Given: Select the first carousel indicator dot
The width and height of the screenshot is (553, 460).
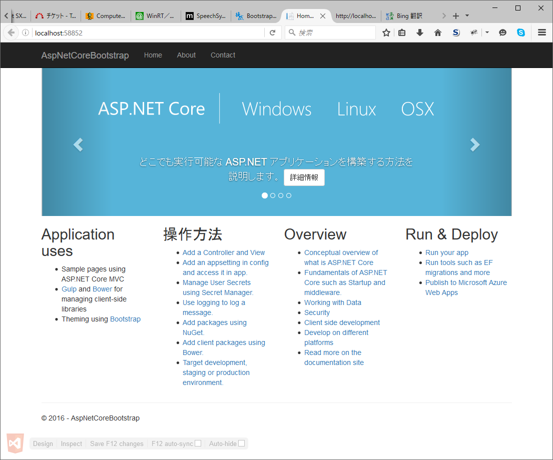Looking at the screenshot, I should click(x=265, y=195).
